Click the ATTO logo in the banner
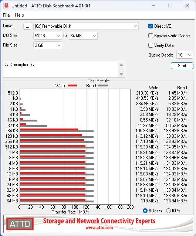The height and width of the screenshot is (236, 196). pyautogui.click(x=20, y=224)
